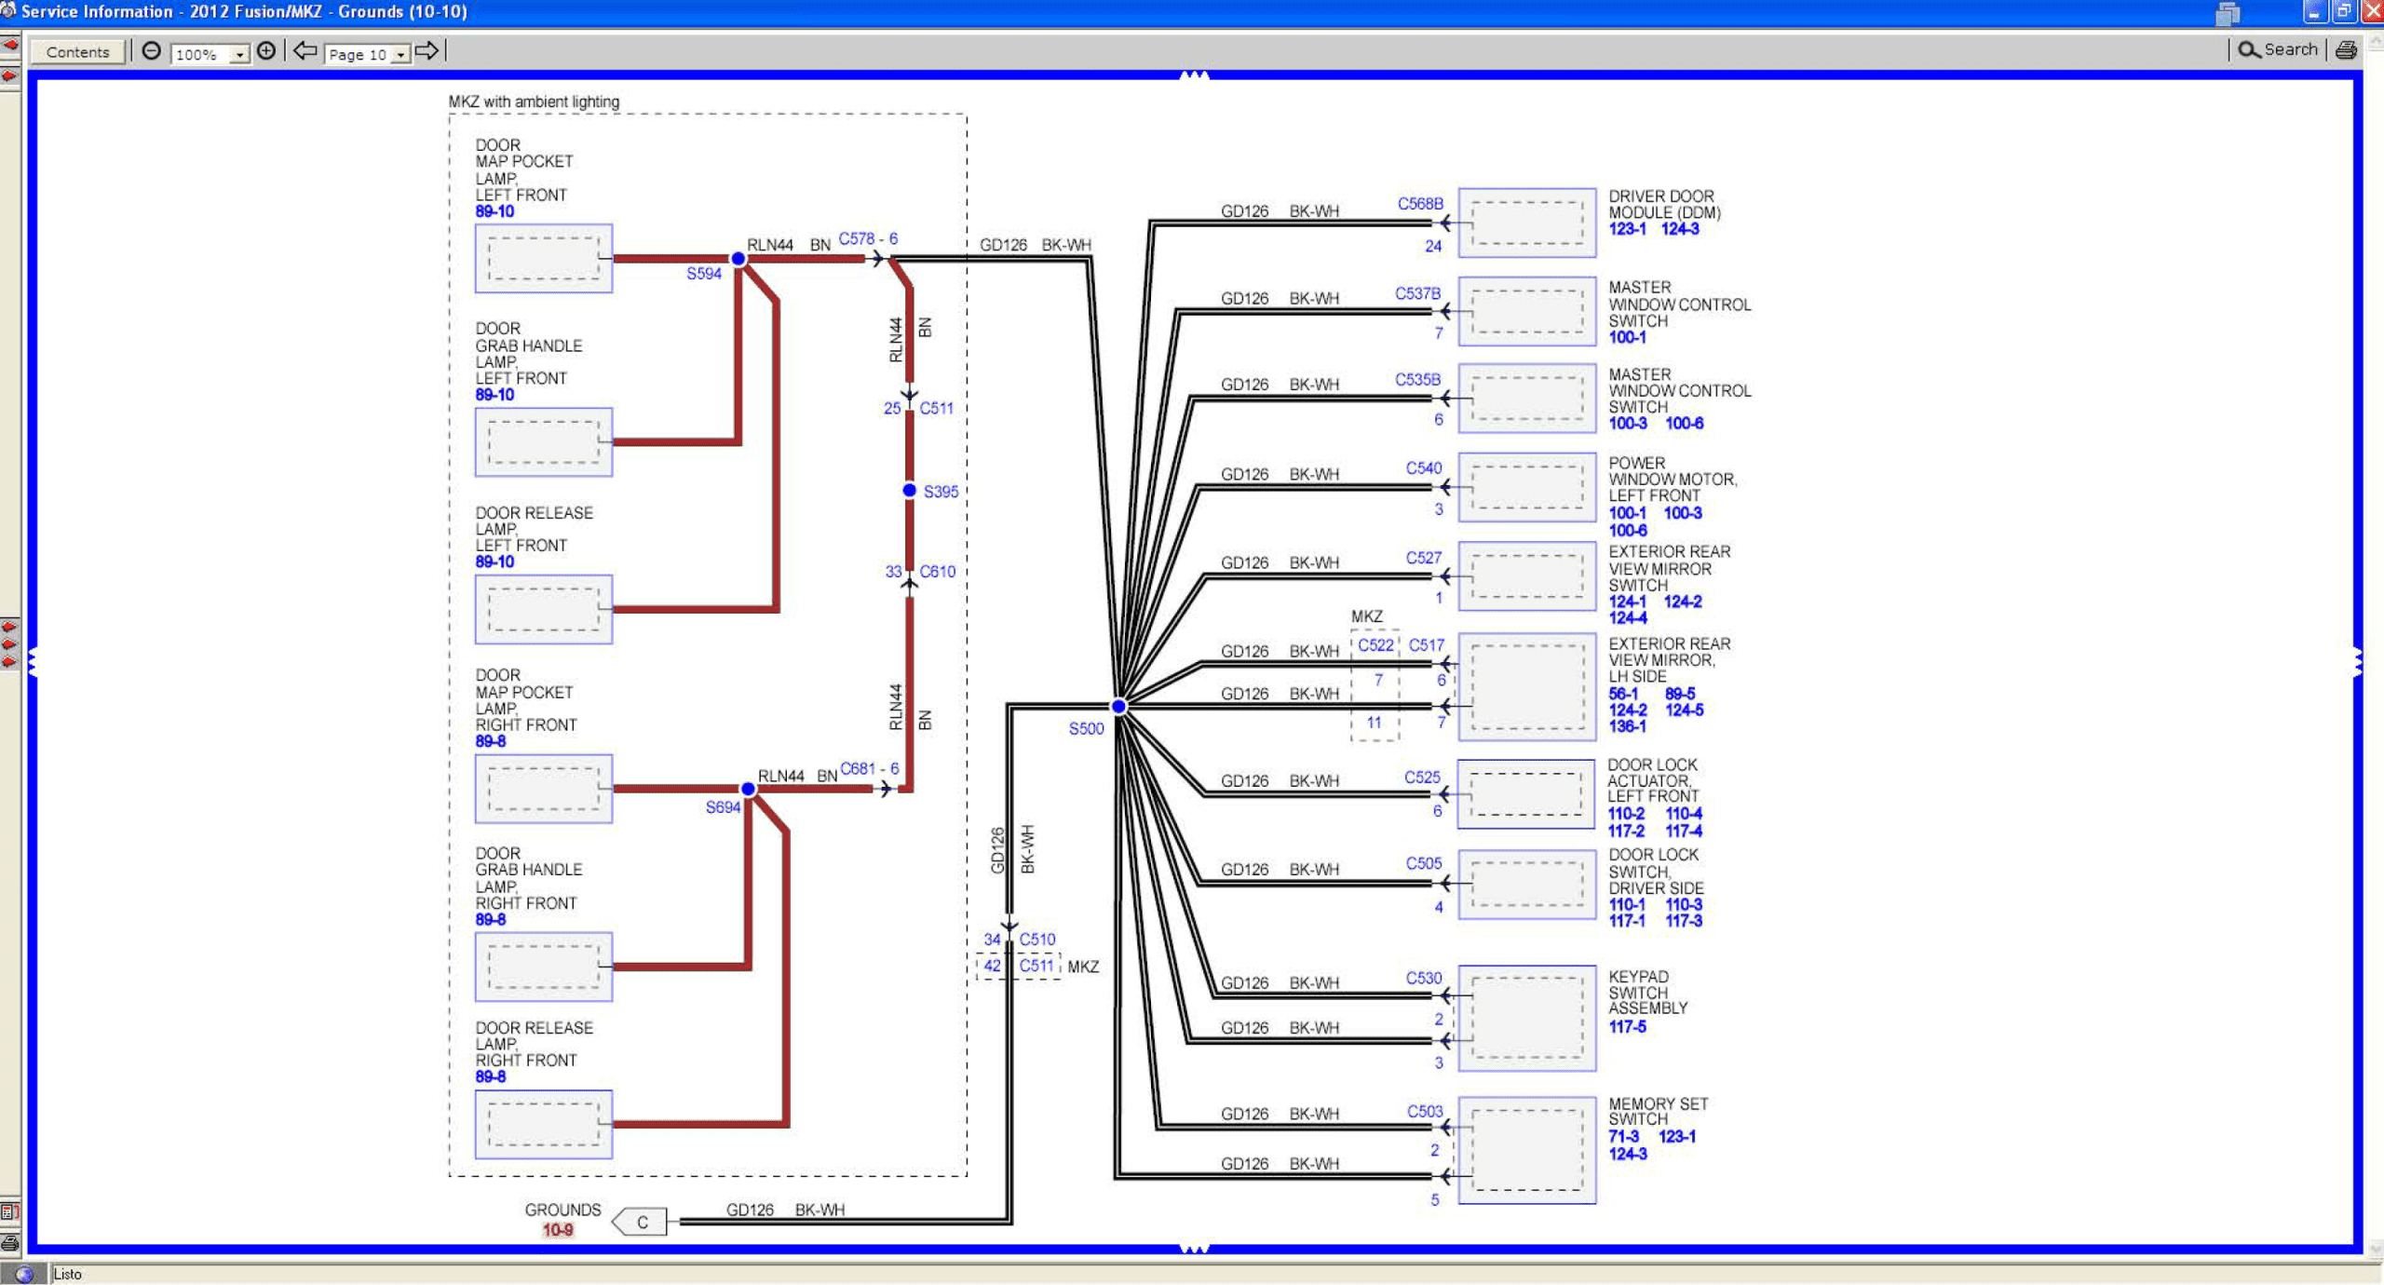Follow GROUNDS 10-9 page reference link

tap(558, 1230)
